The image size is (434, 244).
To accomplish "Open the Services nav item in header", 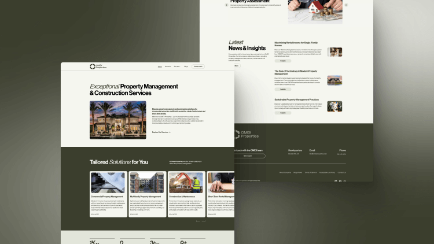I will coord(177,66).
